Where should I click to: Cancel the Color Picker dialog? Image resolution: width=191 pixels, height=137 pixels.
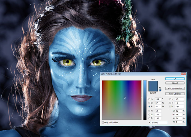tap(175, 83)
